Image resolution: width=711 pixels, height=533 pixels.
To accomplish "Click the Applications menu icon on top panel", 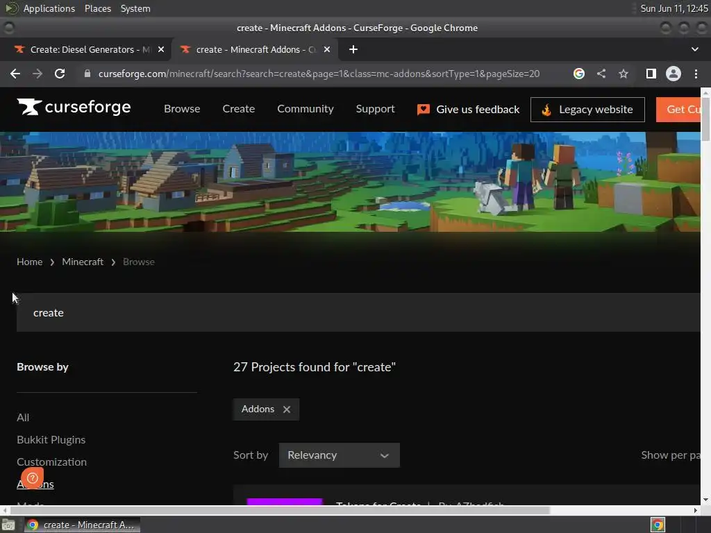I will coord(11,8).
